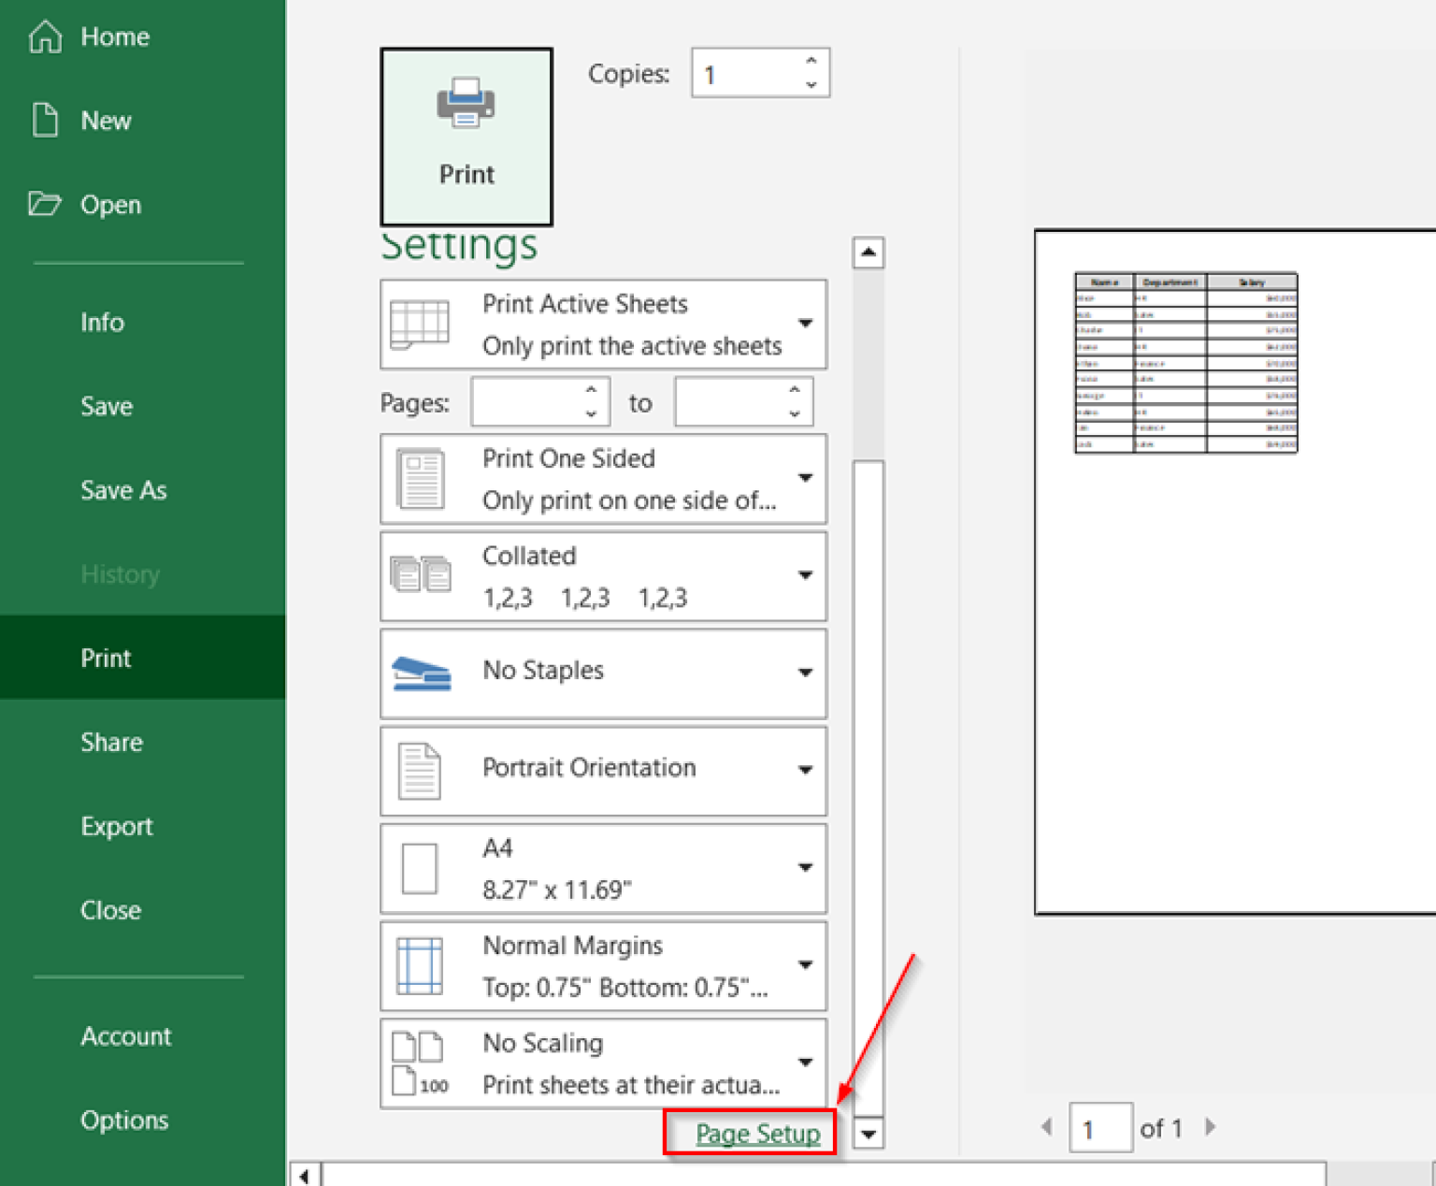Open the Options section

coord(124,1120)
